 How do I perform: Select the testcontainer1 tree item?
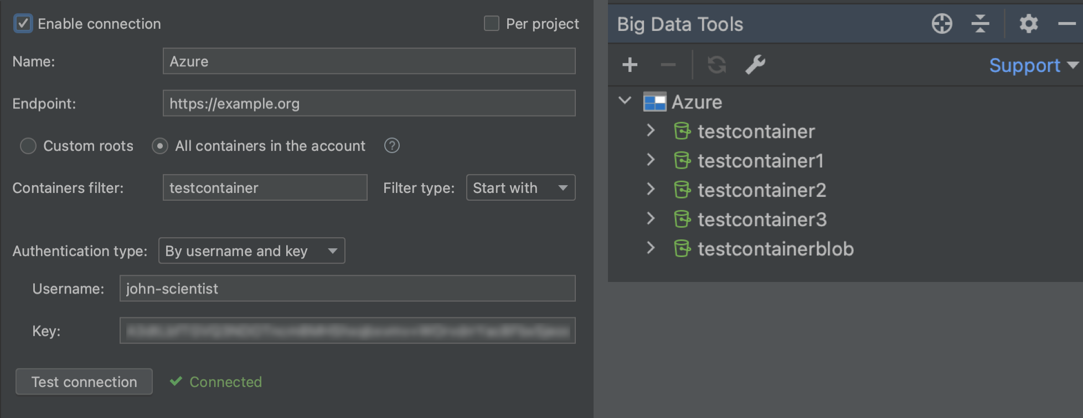tap(761, 161)
